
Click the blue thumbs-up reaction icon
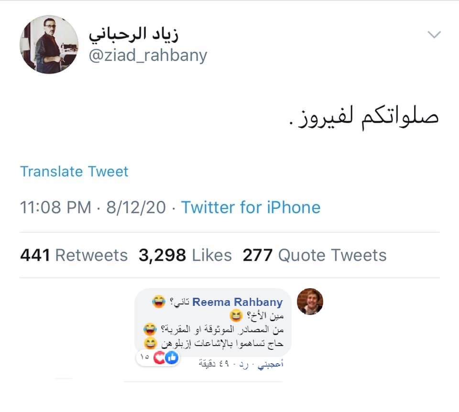pyautogui.click(x=171, y=358)
